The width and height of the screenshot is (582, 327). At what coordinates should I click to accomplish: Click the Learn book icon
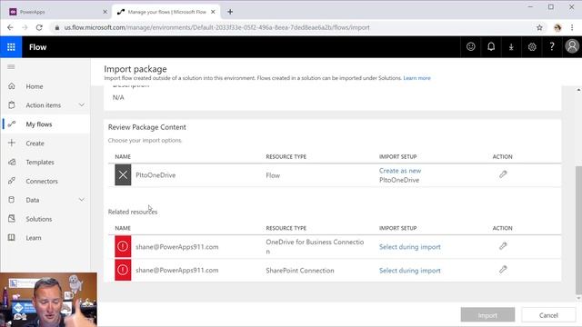pos(12,238)
